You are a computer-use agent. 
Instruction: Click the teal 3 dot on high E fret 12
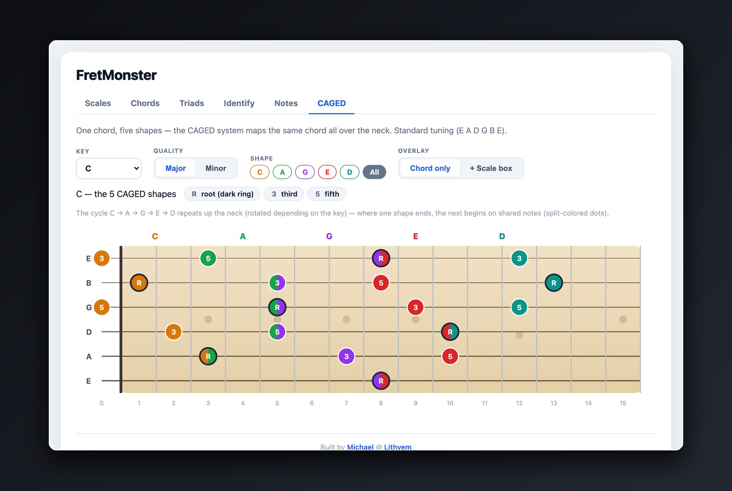pyautogui.click(x=519, y=258)
